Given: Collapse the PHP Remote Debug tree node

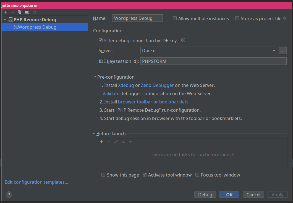Looking at the screenshot, I should coord(5,20).
